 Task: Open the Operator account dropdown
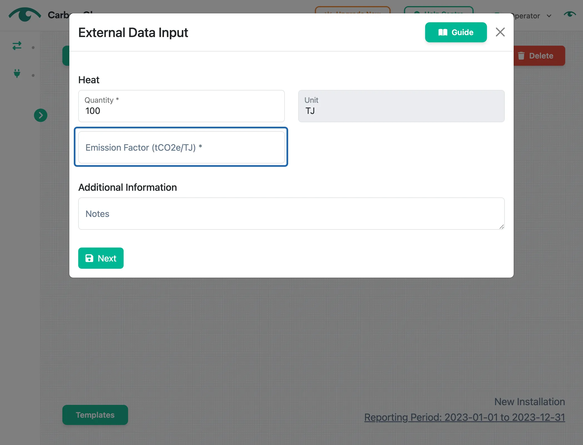pos(530,16)
